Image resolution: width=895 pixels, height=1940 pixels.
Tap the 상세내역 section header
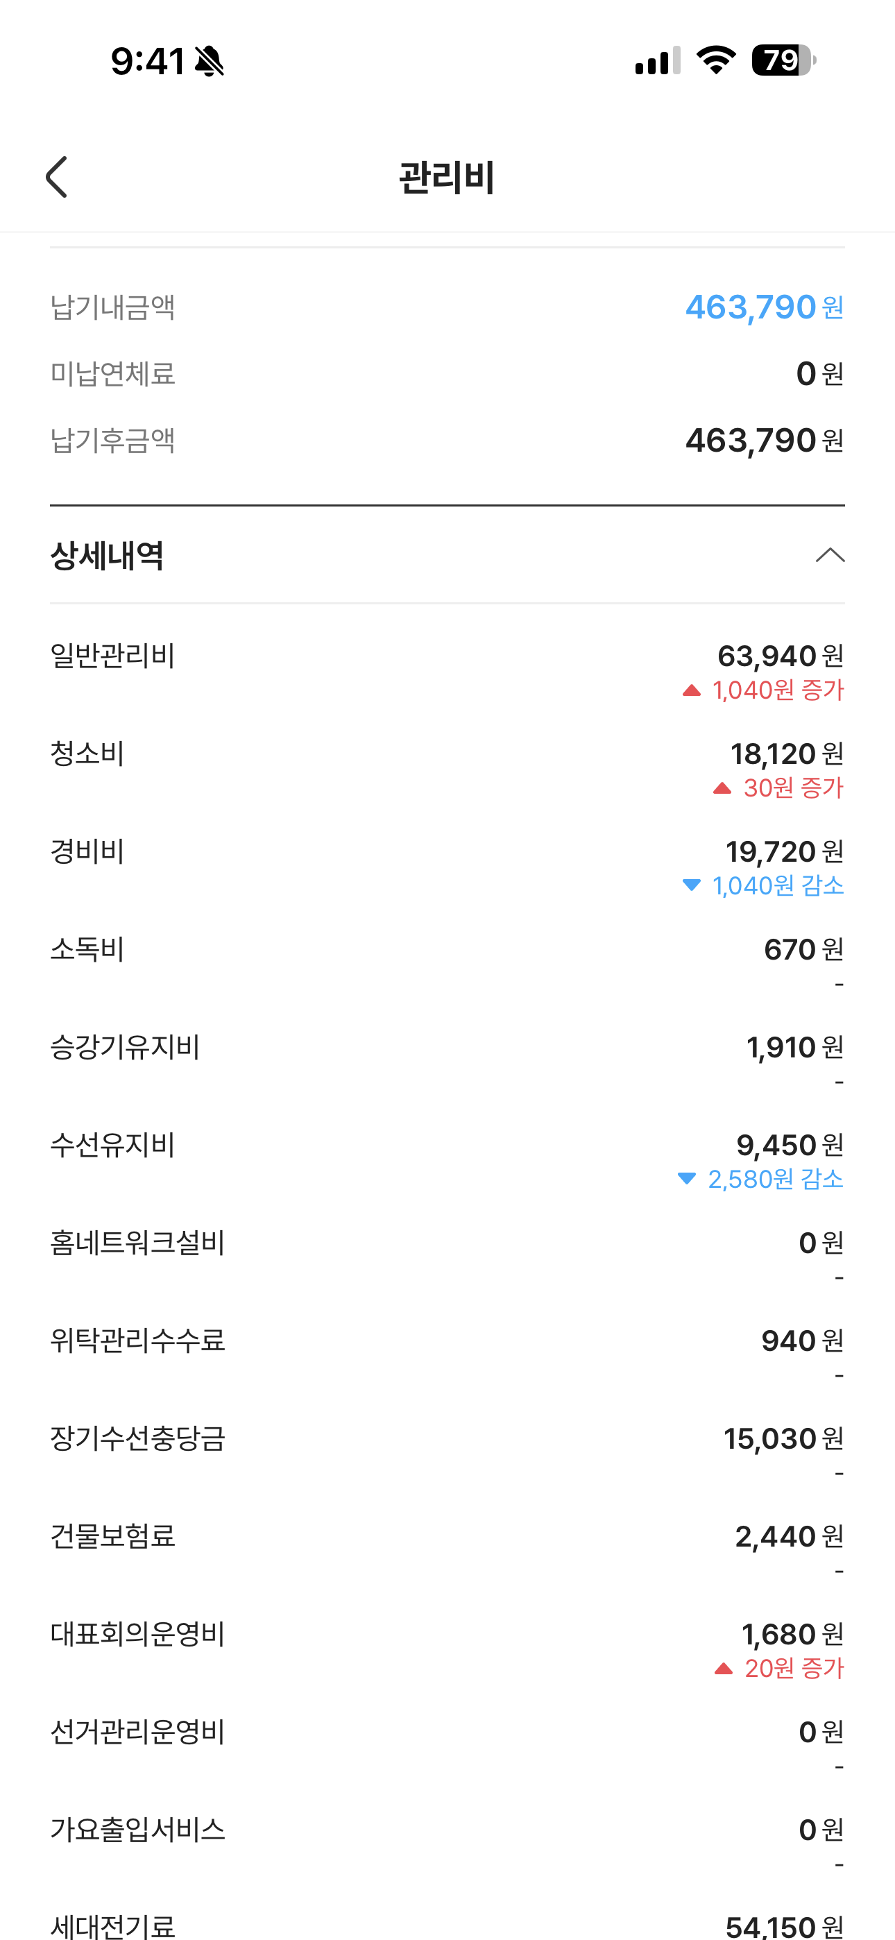447,555
